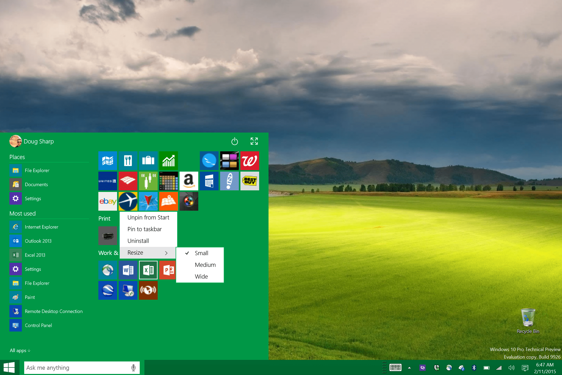Open the calculator grid tile
562x375 pixels.
(169, 181)
